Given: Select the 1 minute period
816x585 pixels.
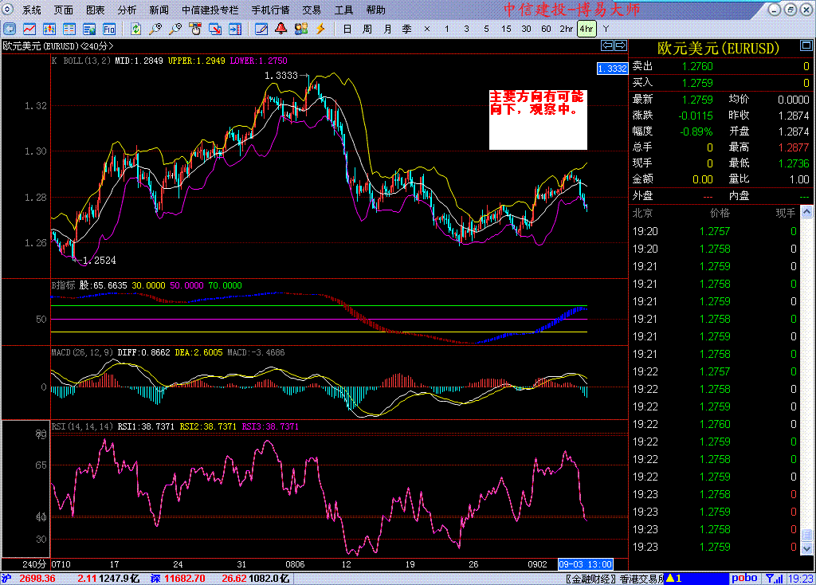Looking at the screenshot, I should 446,29.
